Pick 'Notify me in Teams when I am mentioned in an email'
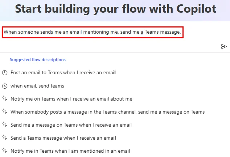The image size is (230, 157). coord(70,151)
